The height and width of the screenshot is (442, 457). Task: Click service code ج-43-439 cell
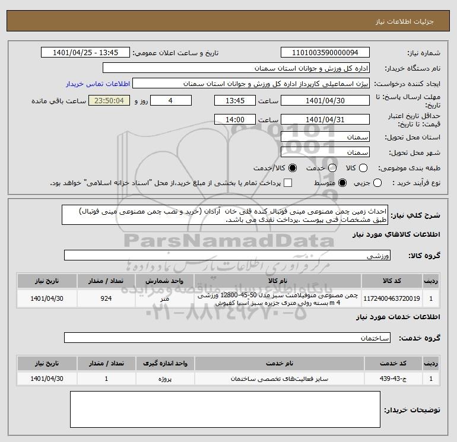[393, 379]
